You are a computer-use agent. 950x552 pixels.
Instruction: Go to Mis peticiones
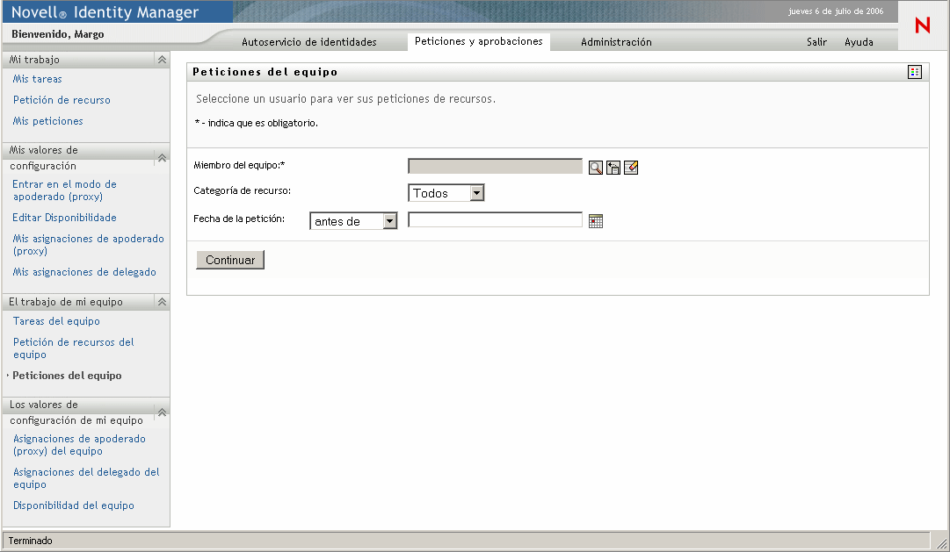tap(47, 121)
